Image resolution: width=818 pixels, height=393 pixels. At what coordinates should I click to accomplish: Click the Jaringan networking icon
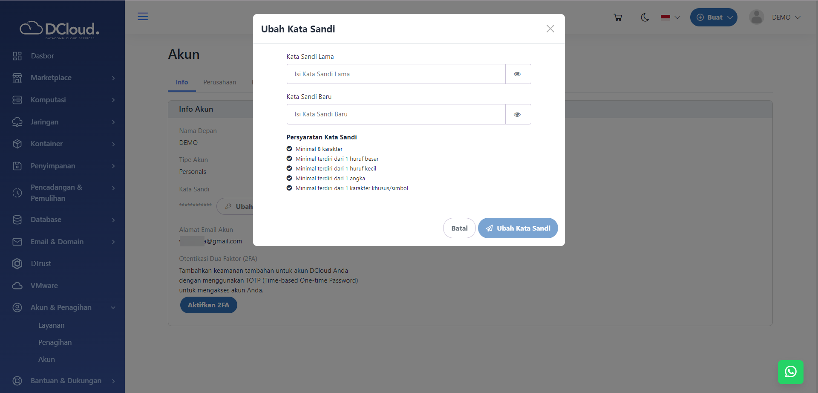17,122
